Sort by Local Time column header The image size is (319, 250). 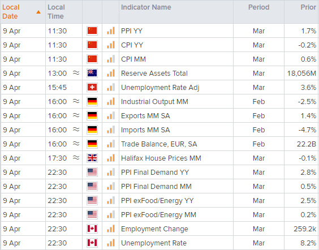coord(56,12)
